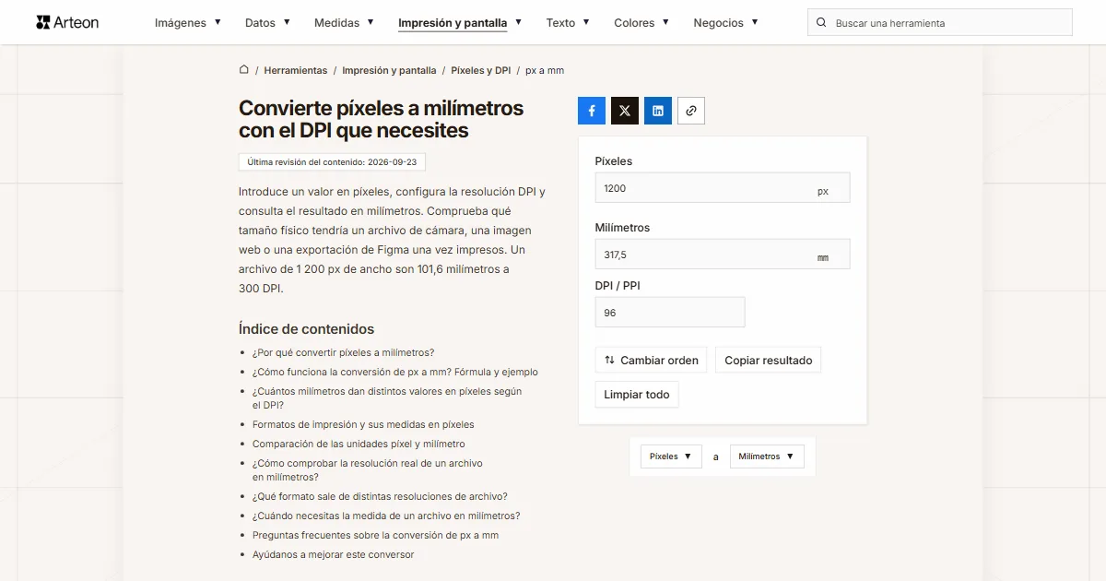
Task: Share this page on X
Action: (625, 111)
